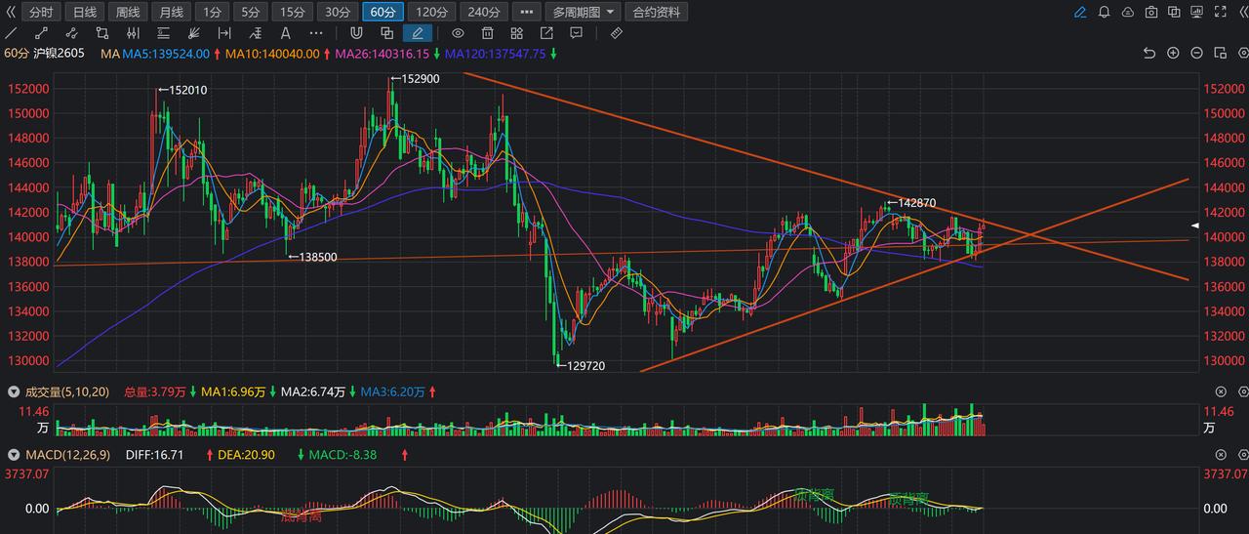Select the polyline wave drawing tool
The width and height of the screenshot is (1249, 534).
tap(72, 33)
